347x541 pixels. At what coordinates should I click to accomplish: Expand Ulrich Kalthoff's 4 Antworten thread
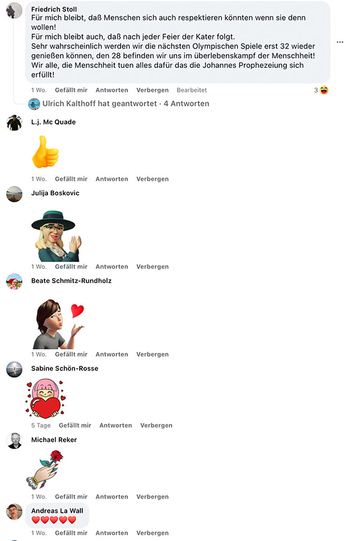point(126,103)
